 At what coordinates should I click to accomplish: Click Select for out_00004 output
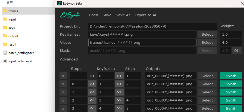pos(207,108)
